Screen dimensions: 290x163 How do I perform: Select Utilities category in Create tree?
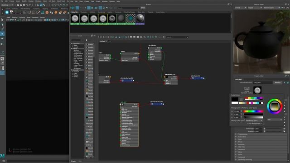(76, 63)
